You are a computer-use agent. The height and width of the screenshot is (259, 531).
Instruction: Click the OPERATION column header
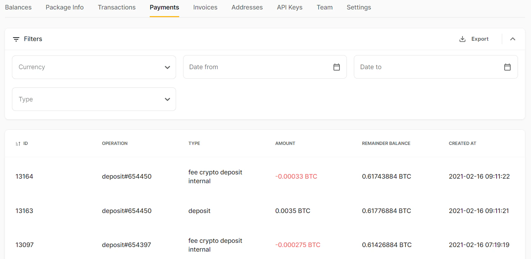[115, 144]
